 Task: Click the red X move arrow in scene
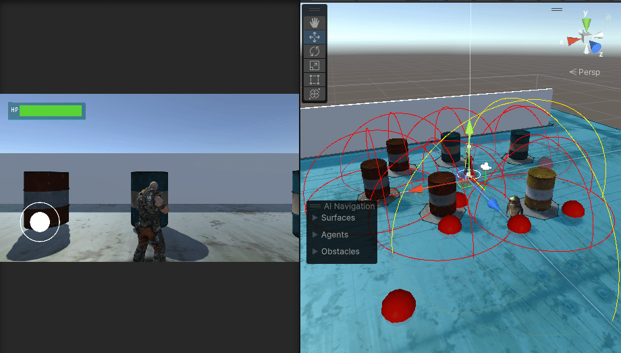pos(415,190)
